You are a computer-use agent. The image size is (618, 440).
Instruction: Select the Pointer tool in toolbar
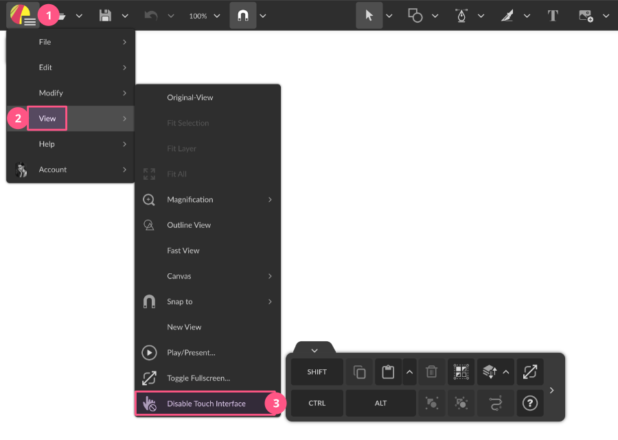click(x=369, y=15)
